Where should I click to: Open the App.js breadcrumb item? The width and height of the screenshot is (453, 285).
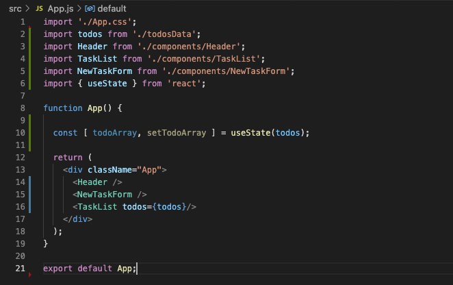pos(60,9)
